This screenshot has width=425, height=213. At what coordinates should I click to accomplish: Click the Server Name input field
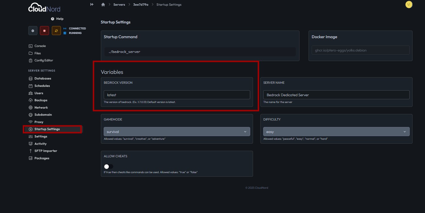click(x=336, y=95)
